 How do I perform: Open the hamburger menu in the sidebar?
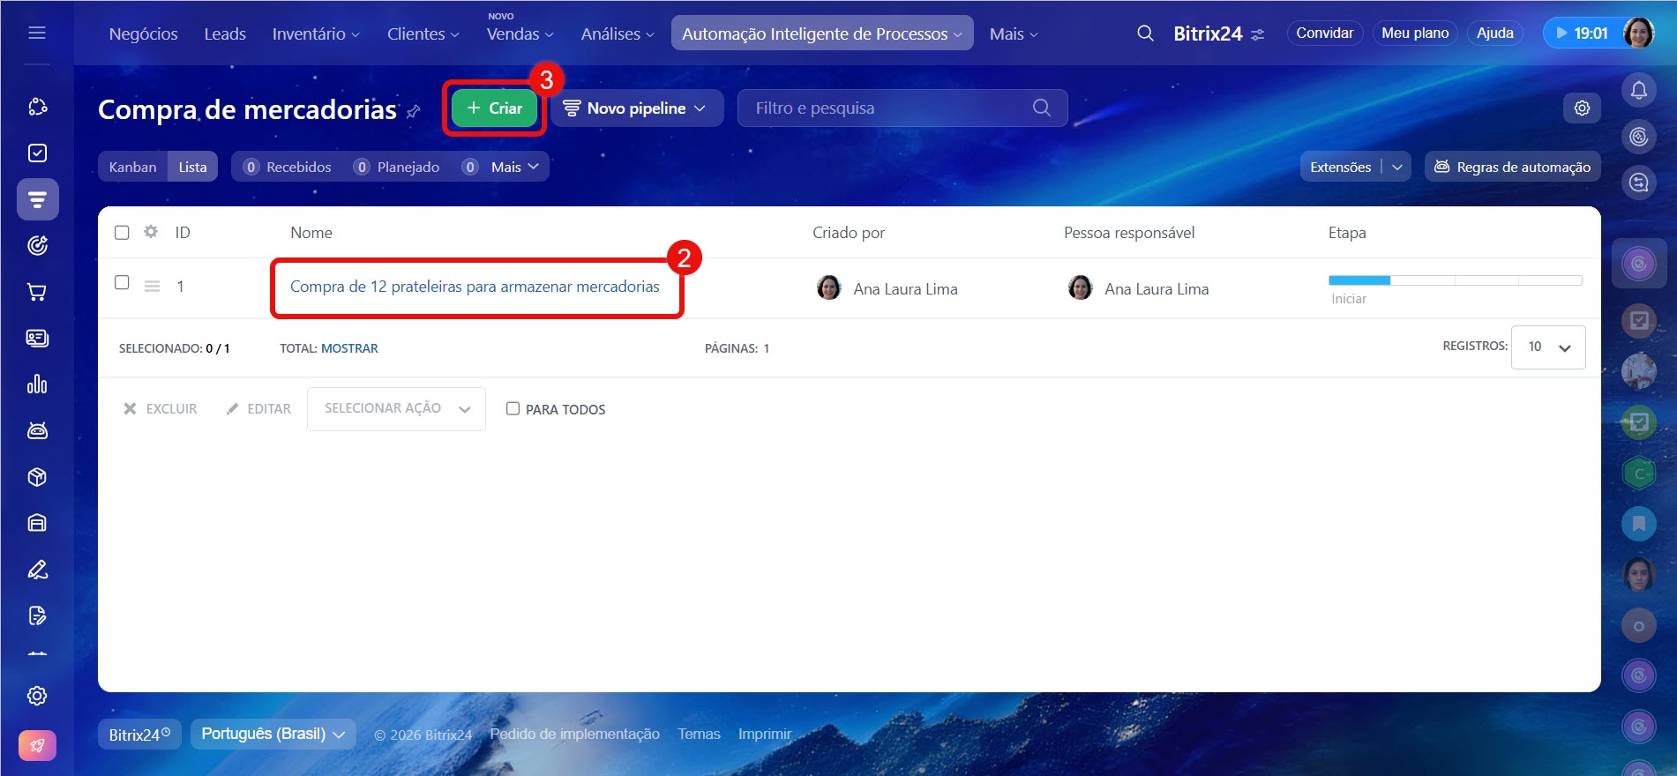coord(37,33)
